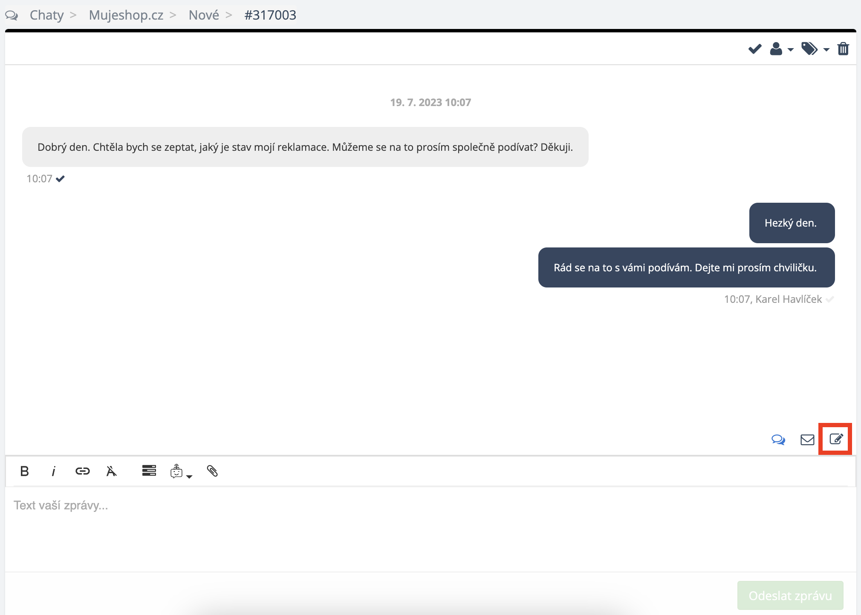
Task: Switch reply mode to chat bubble icon
Action: pos(778,440)
